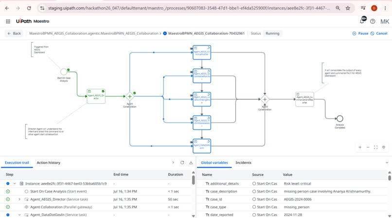Click the case_type value missing_person
The height and width of the screenshot is (218, 392).
pyautogui.click(x=297, y=207)
